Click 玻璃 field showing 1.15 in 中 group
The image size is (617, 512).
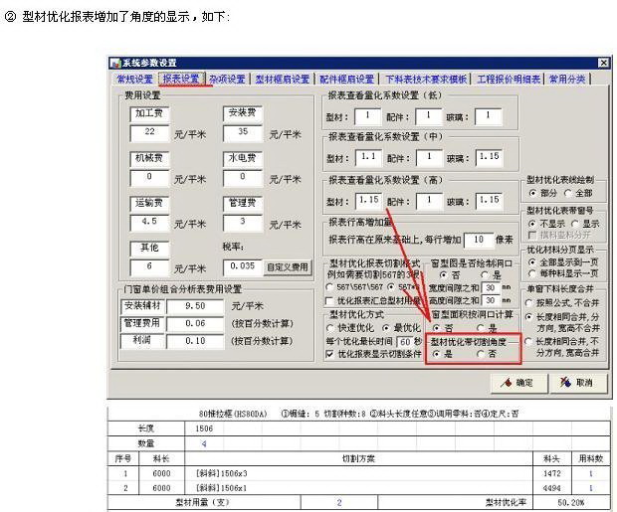point(489,158)
